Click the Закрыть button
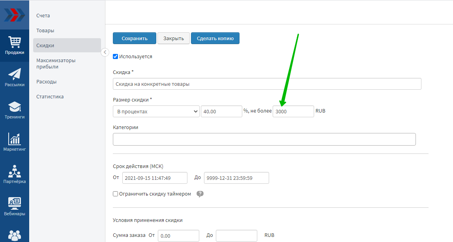The height and width of the screenshot is (242, 453). 174,38
